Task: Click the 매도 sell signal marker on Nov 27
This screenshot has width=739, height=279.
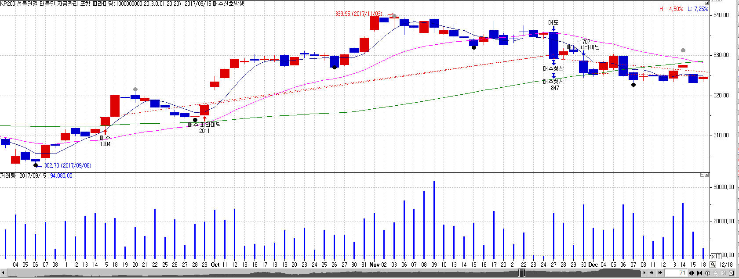Action: 553,23
